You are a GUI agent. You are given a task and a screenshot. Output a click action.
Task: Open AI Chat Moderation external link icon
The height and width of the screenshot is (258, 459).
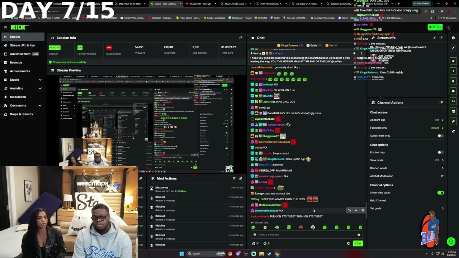442,176
